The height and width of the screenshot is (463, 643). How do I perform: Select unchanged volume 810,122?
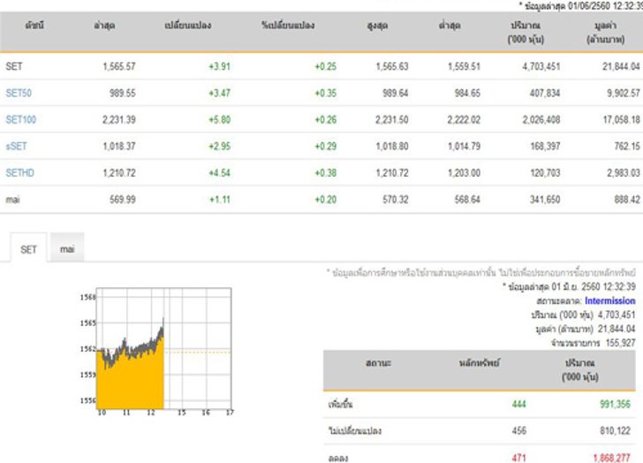615,430
